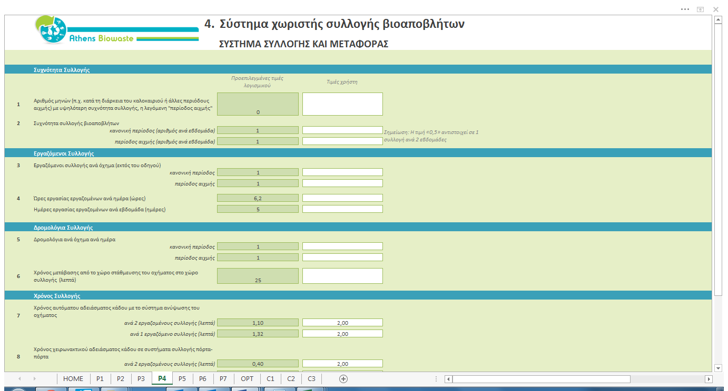Click default value cell showing 0,40

pyautogui.click(x=258, y=364)
